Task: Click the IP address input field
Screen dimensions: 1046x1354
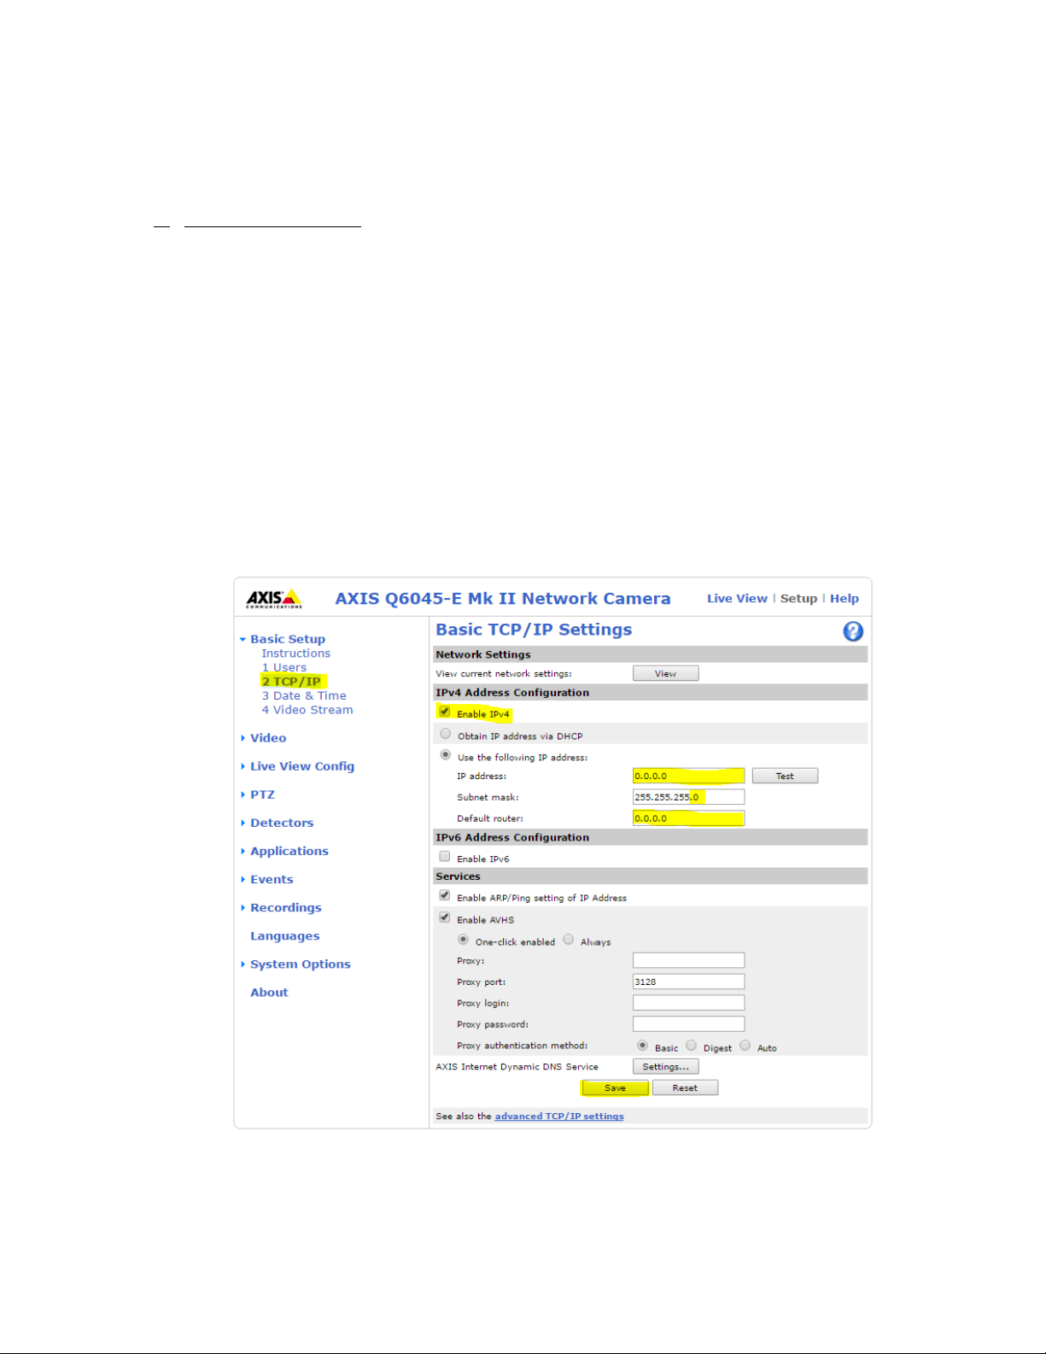Action: [688, 776]
